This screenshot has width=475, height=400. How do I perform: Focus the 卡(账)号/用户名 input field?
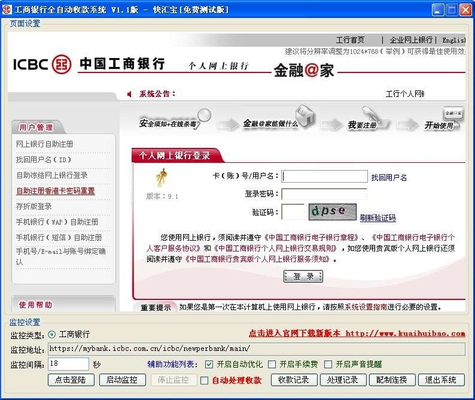324,176
